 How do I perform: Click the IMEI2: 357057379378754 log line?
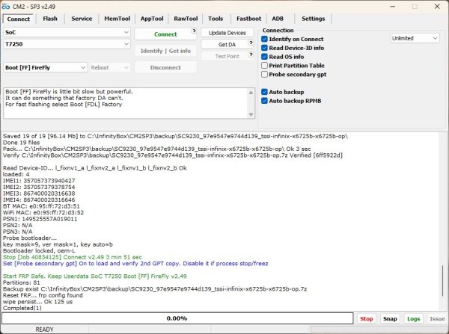pos(39,187)
